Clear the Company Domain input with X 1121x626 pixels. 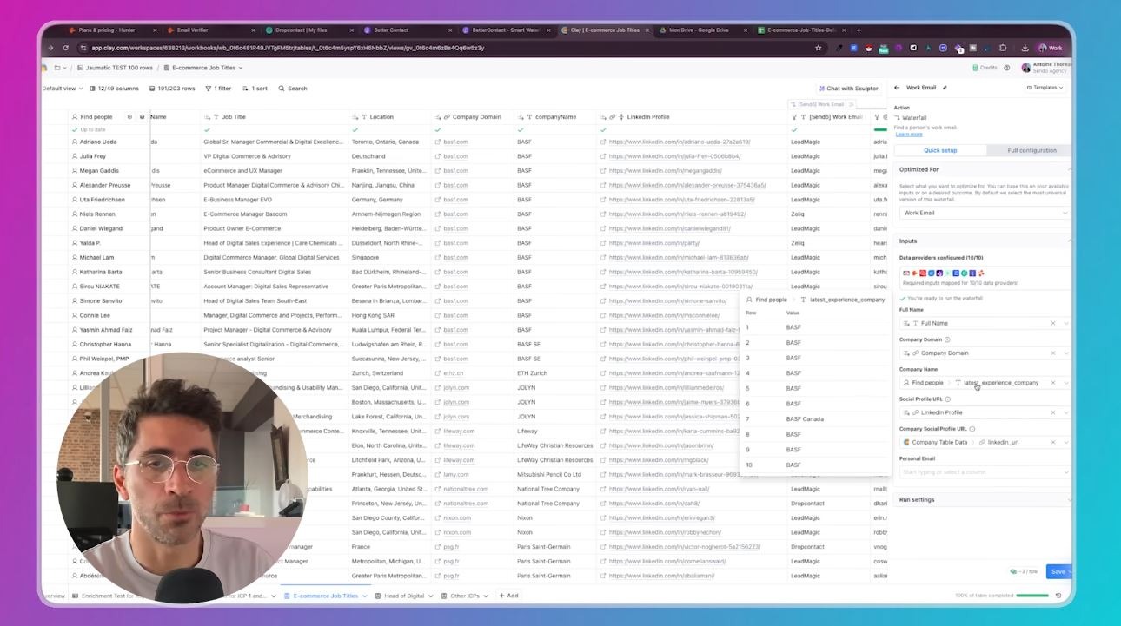coord(1053,353)
